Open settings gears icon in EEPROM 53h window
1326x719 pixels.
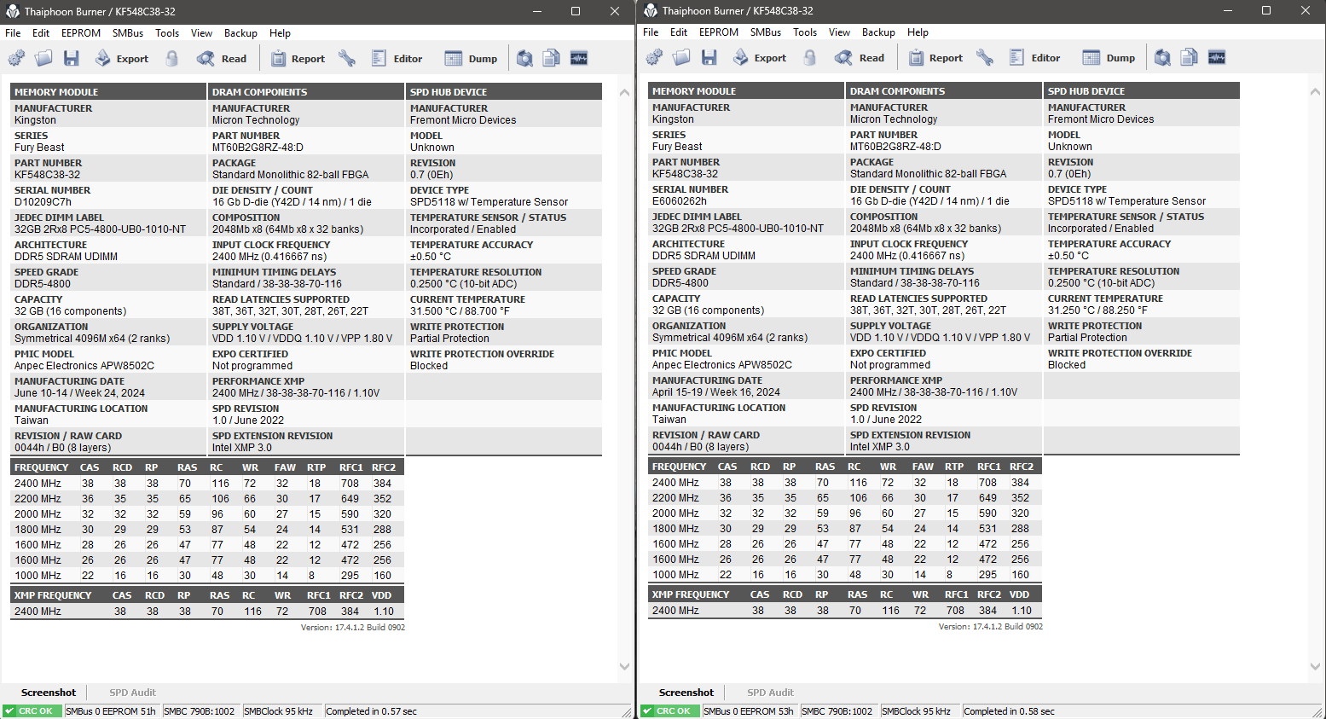(654, 57)
